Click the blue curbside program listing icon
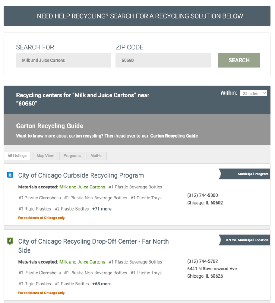The image size is (275, 303). (10, 175)
